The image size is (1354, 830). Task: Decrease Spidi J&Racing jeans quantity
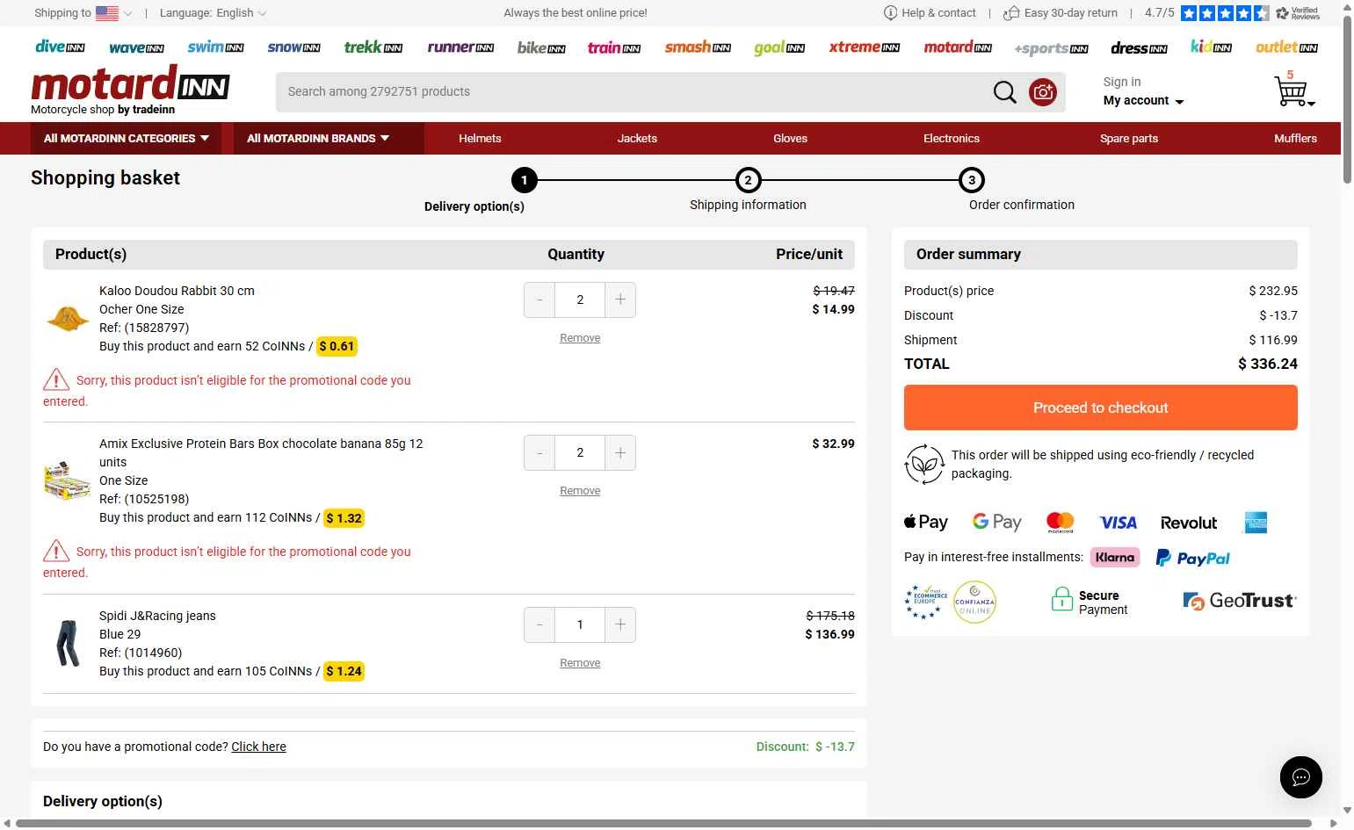[x=539, y=624]
